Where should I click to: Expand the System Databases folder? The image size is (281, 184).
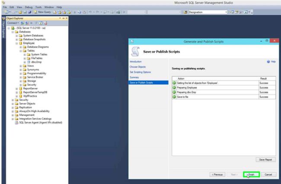point(16,35)
